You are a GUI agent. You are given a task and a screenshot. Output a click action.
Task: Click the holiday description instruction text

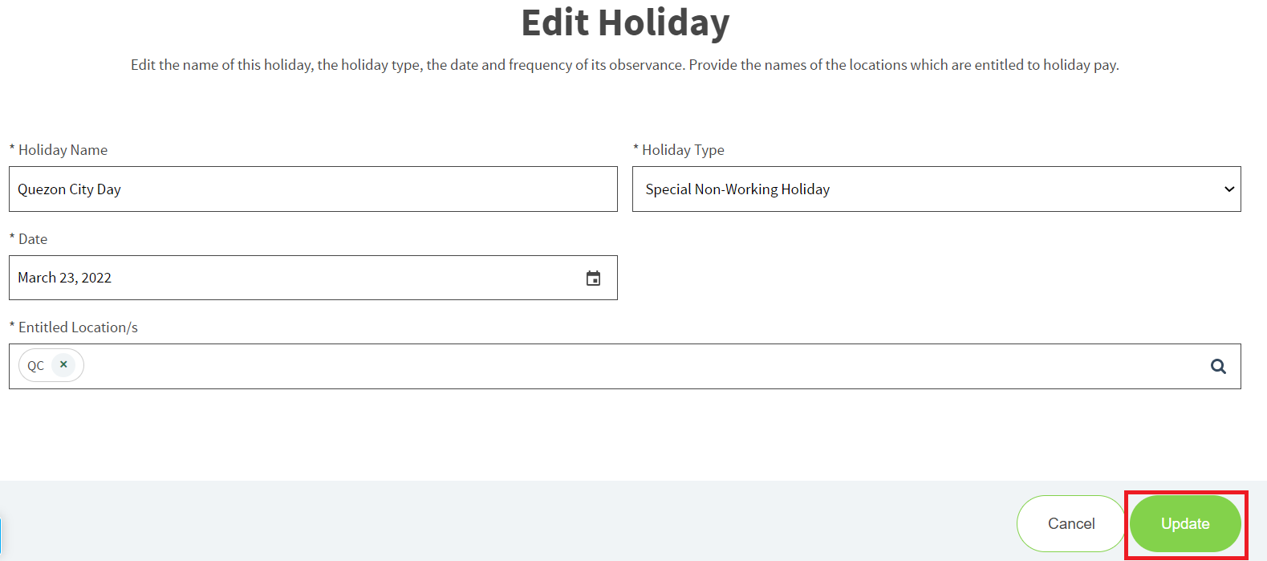tap(625, 65)
